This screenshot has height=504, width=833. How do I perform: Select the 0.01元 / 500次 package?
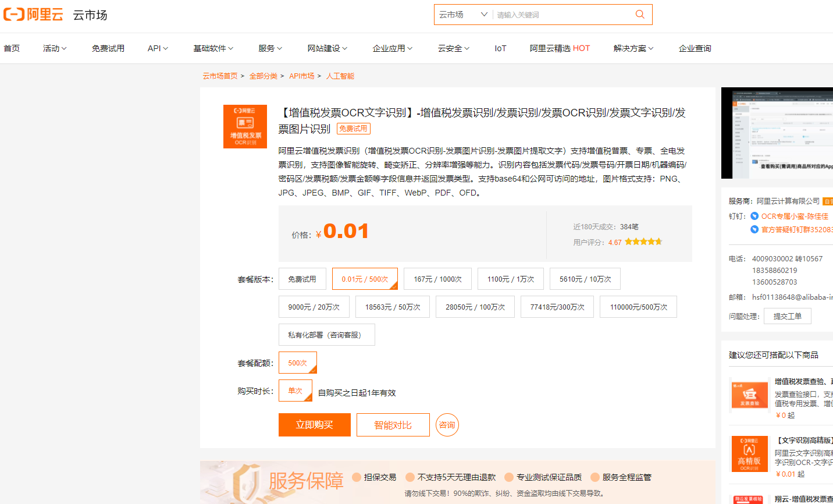[x=365, y=279]
